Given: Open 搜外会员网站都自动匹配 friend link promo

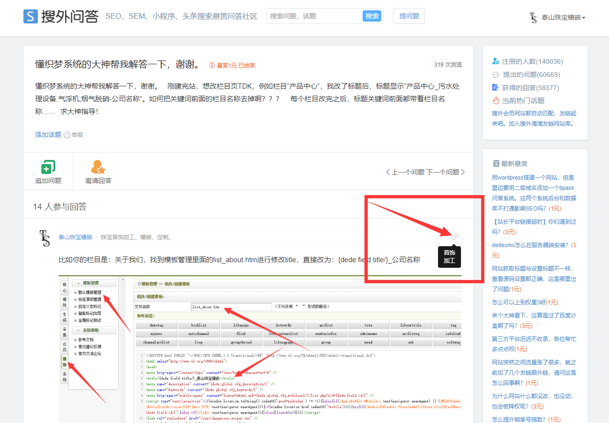Looking at the screenshot, I should point(534,119).
